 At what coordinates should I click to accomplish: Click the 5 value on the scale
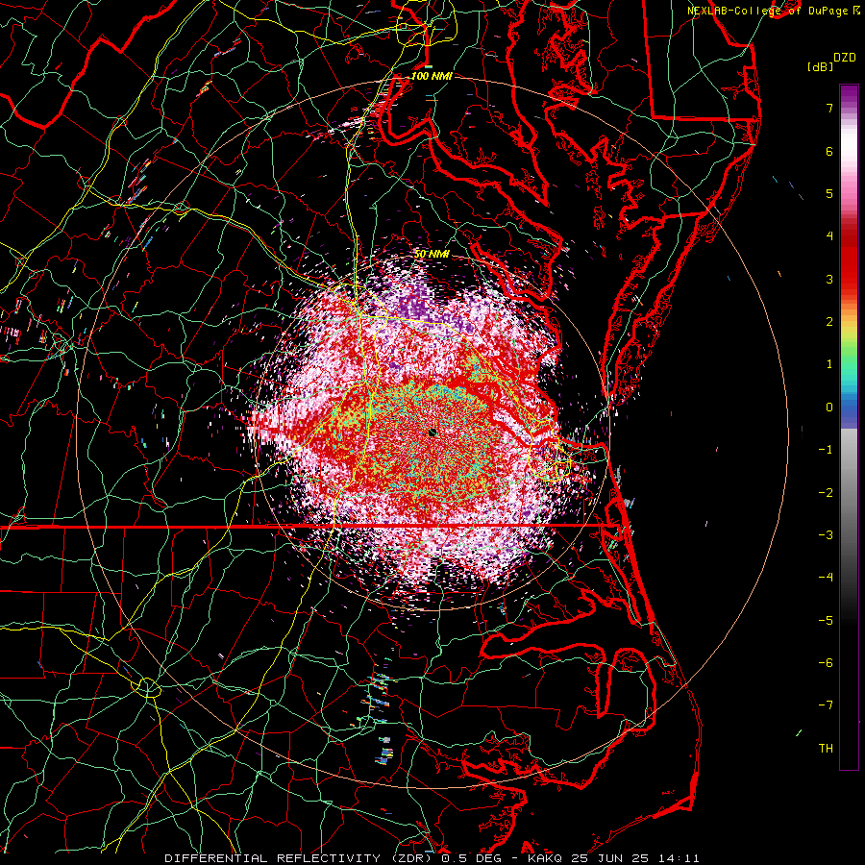[829, 193]
